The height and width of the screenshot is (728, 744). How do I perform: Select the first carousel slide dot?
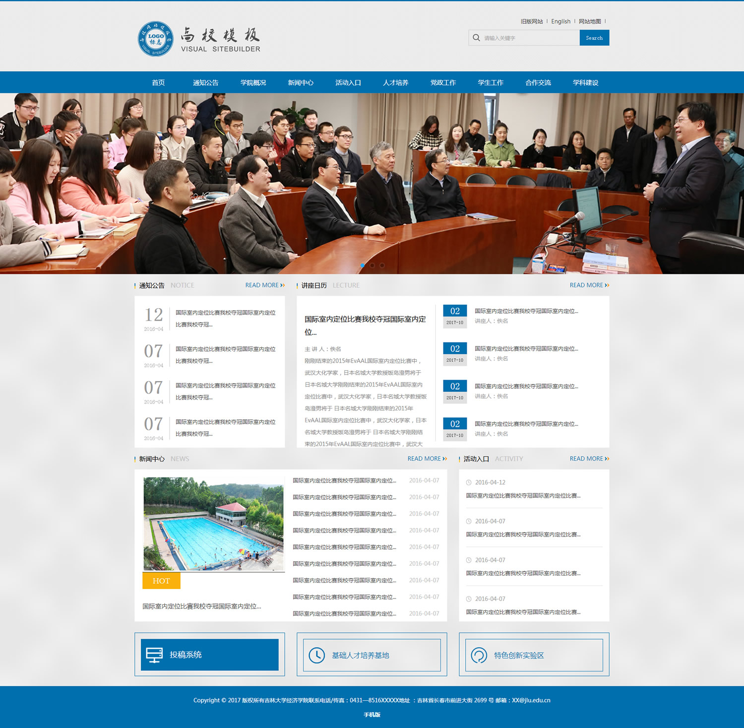tap(363, 265)
